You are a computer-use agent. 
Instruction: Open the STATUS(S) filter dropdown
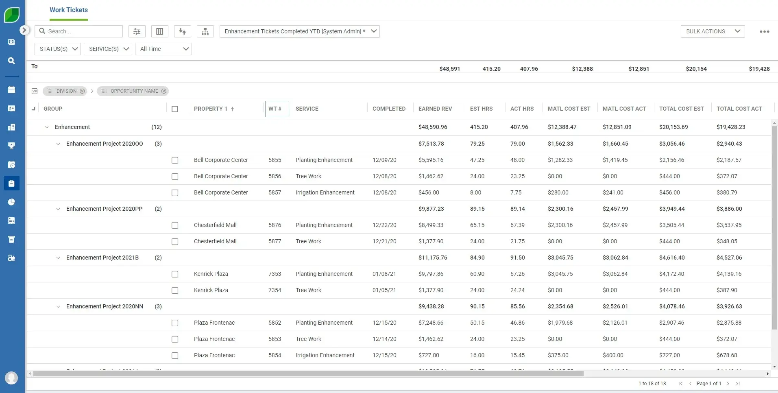tap(58, 49)
